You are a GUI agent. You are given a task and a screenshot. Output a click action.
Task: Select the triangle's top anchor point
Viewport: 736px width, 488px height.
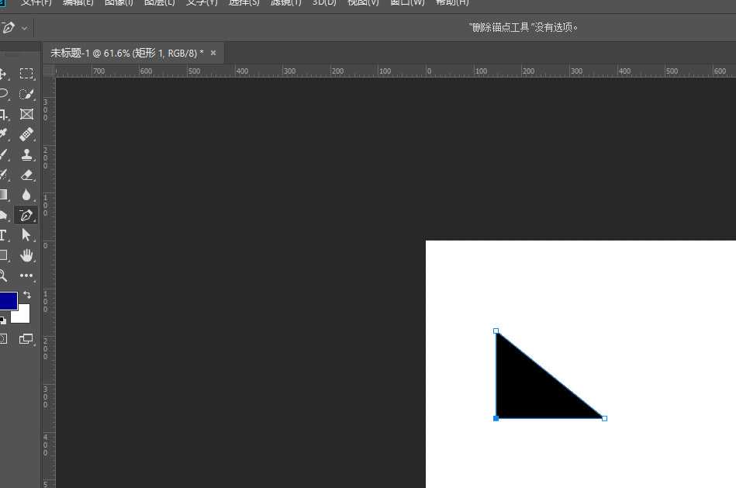tap(496, 331)
